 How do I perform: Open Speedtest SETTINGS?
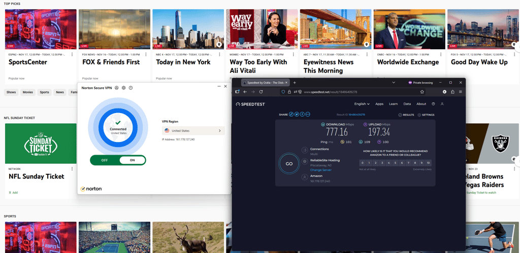pos(426,115)
